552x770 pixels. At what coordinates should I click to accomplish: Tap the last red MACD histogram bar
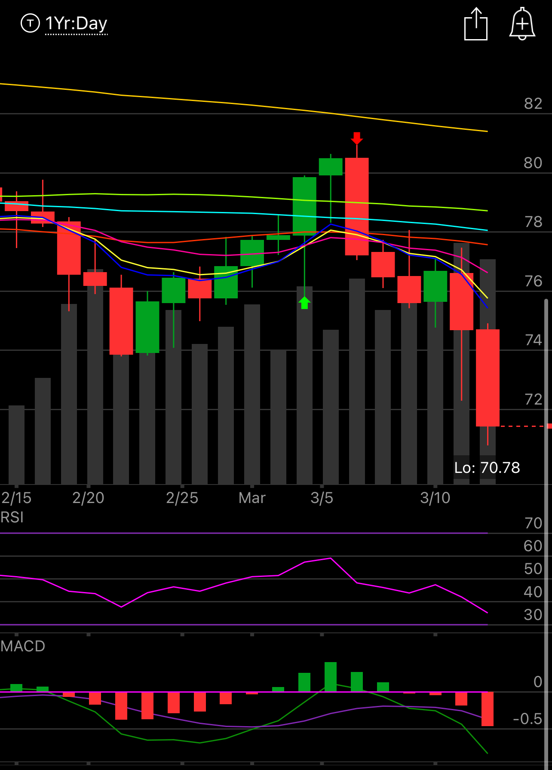pos(488,709)
